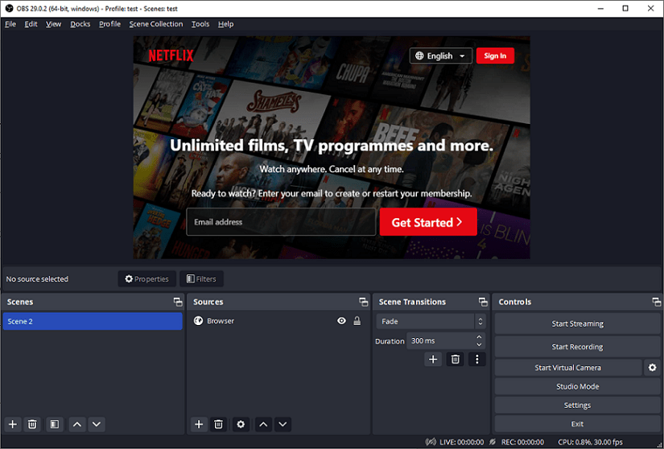Open transition properties three-dot menu

coord(477,360)
